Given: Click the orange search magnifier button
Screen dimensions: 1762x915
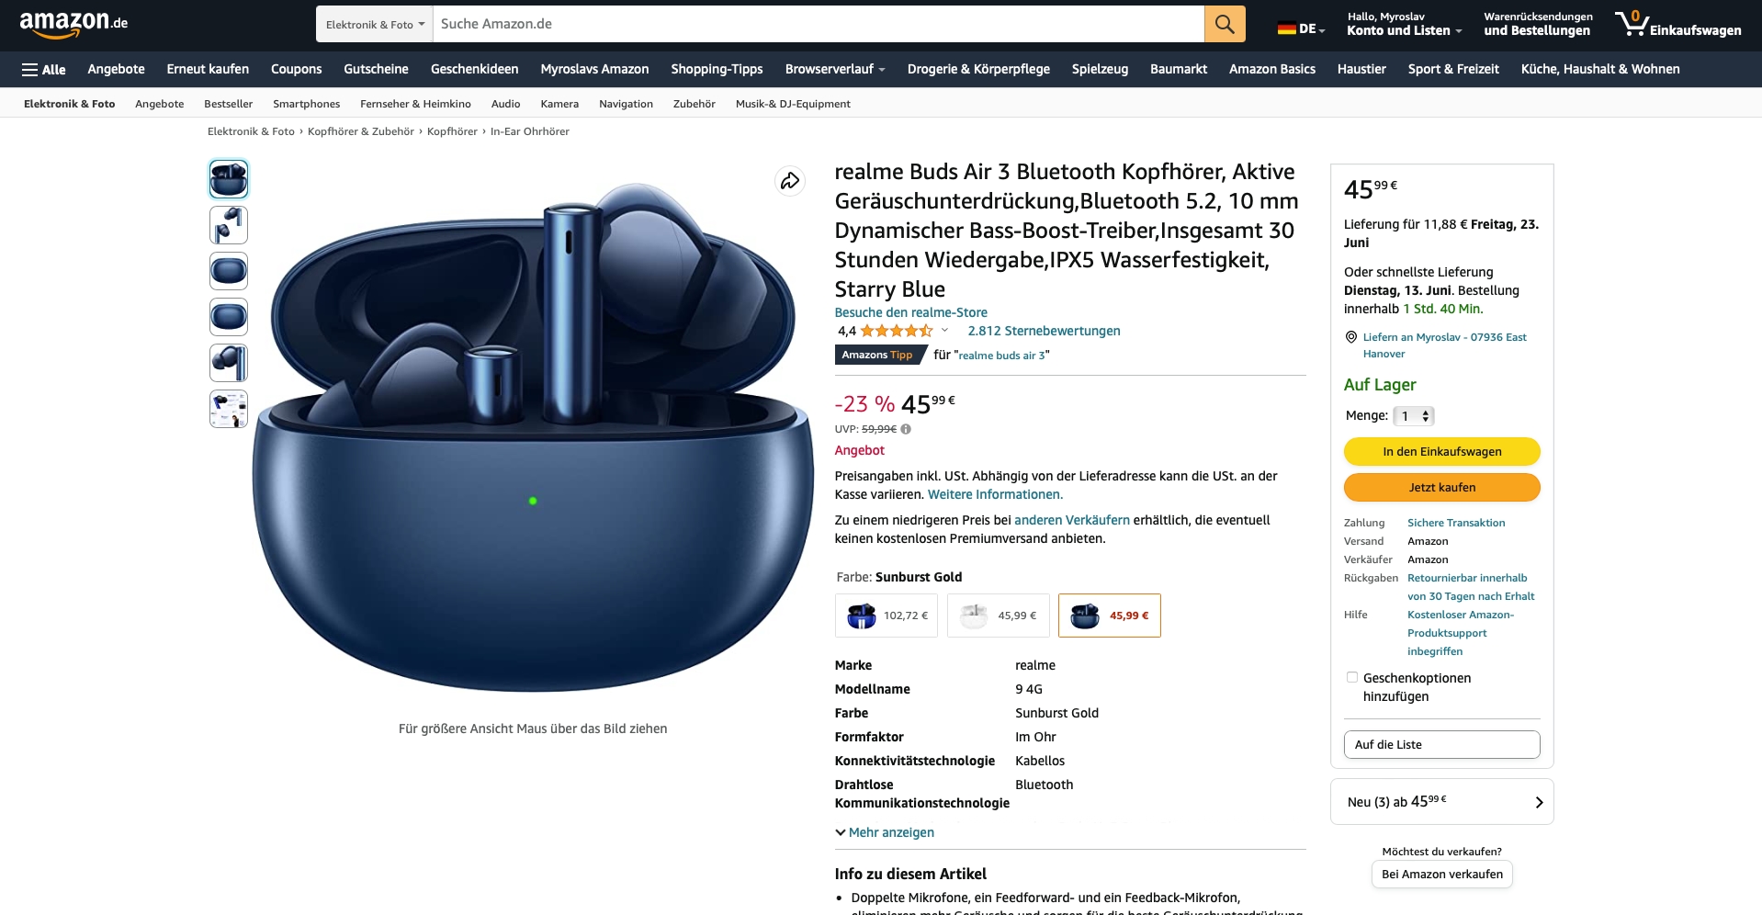Looking at the screenshot, I should click(x=1225, y=24).
